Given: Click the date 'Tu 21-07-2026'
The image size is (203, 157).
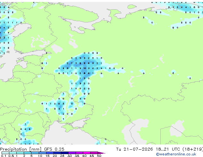Looking at the screenshot, I should tap(134, 149).
